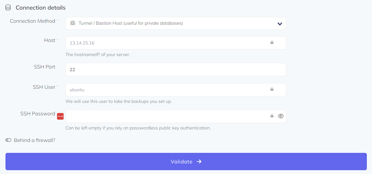Open the red password manager icon

pos(60,116)
